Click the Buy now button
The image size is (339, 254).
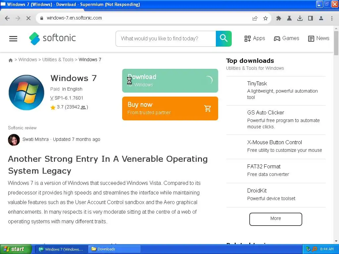[170, 108]
